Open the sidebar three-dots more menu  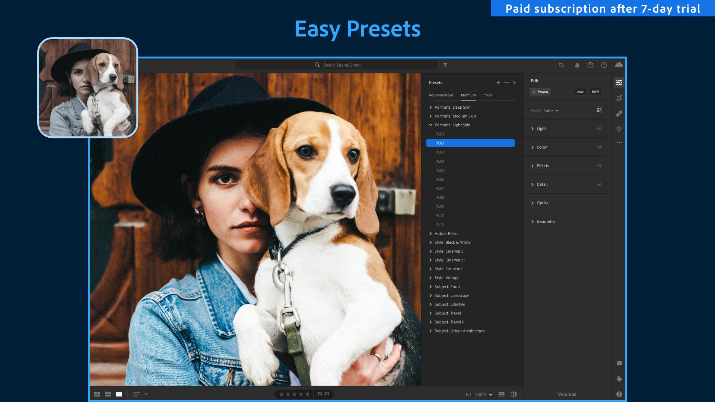619,143
